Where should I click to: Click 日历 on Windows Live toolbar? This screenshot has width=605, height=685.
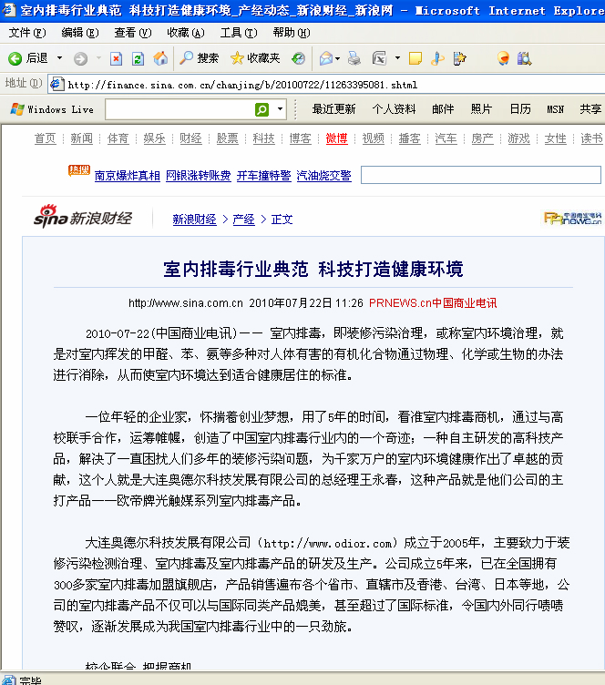click(520, 109)
